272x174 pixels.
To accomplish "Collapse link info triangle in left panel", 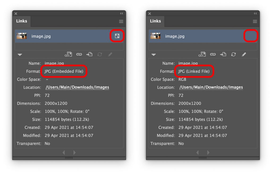I will [20, 55].
